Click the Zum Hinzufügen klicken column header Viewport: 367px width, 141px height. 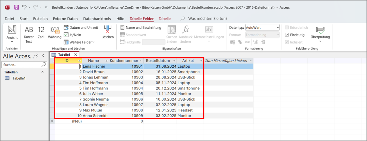click(228, 61)
